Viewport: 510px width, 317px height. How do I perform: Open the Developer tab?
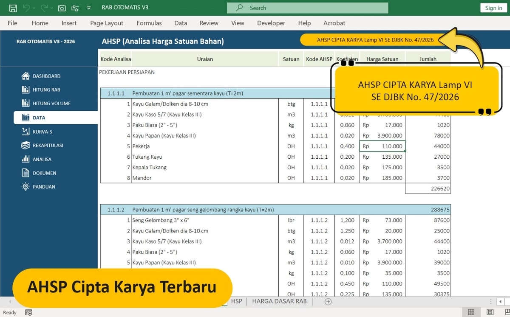pos(271,23)
